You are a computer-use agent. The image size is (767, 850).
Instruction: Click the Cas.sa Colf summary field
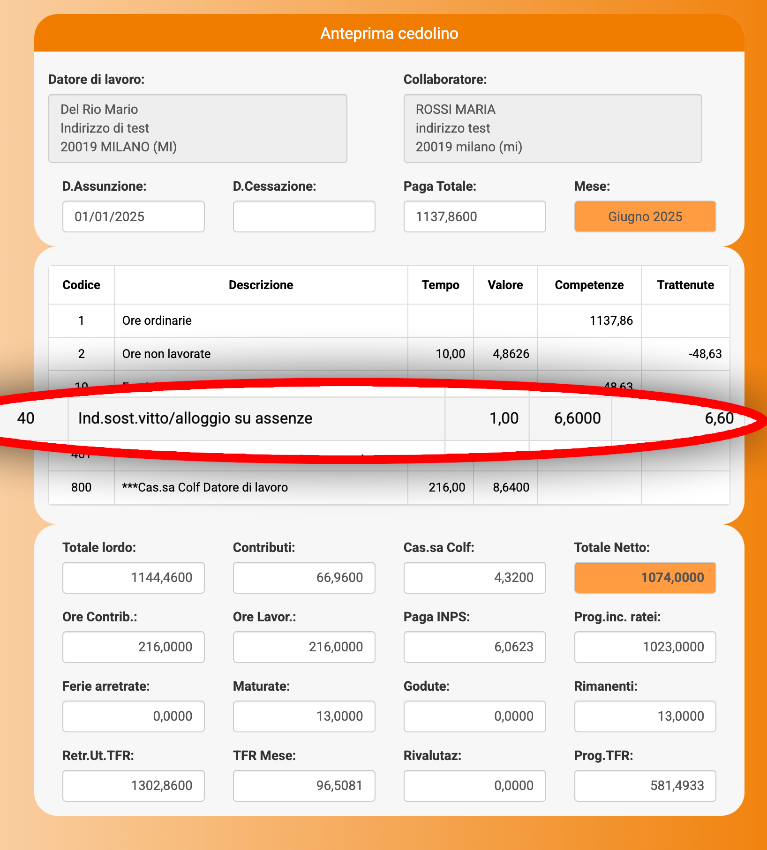coord(474,577)
